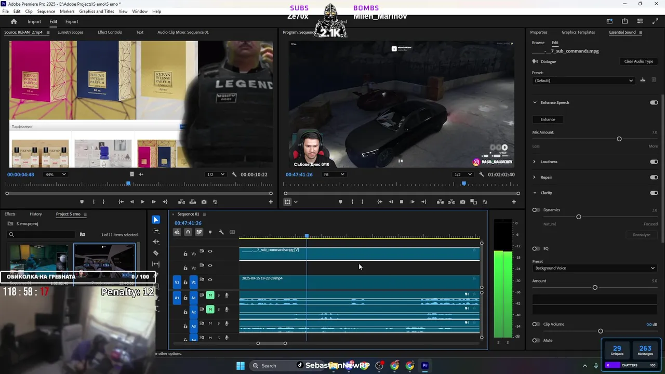665x374 pixels.
Task: Open Program monitor button editor plus
Action: 514,202
